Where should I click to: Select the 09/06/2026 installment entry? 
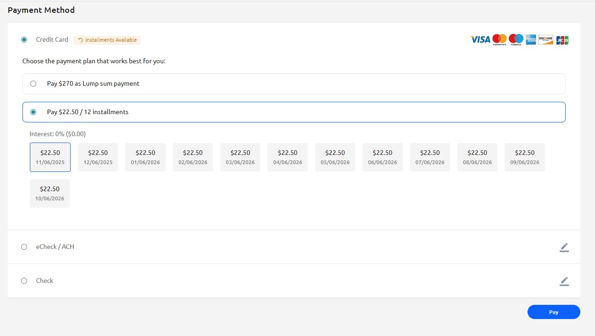coord(525,157)
